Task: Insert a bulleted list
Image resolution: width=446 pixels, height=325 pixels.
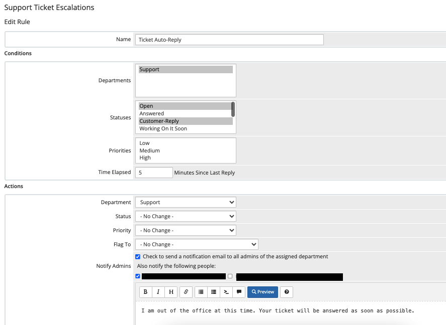Action: pyautogui.click(x=214, y=292)
